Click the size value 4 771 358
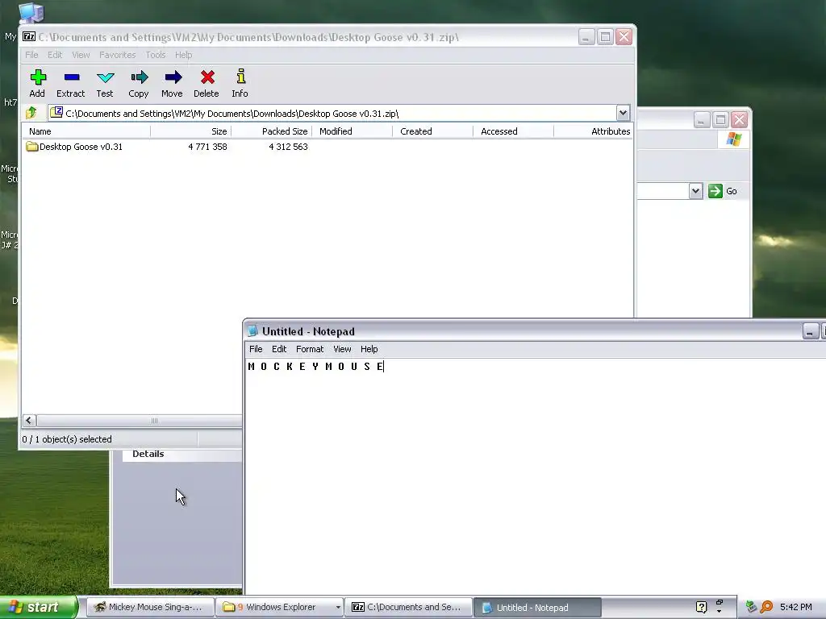This screenshot has width=826, height=619. tap(207, 147)
